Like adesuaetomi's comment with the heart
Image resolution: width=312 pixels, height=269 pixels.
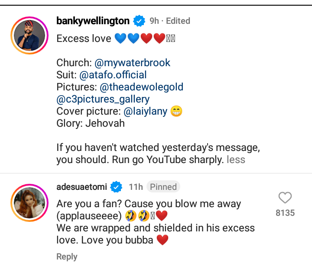[285, 198]
